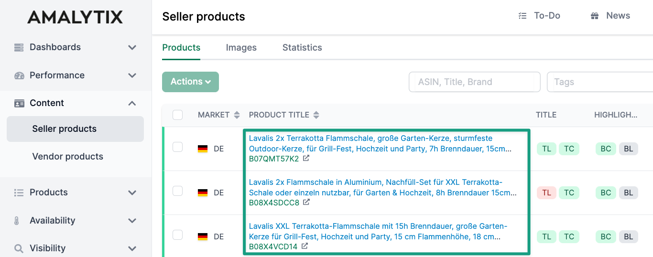Collapse the Content menu chevron
The height and width of the screenshot is (257, 653).
coord(132,103)
